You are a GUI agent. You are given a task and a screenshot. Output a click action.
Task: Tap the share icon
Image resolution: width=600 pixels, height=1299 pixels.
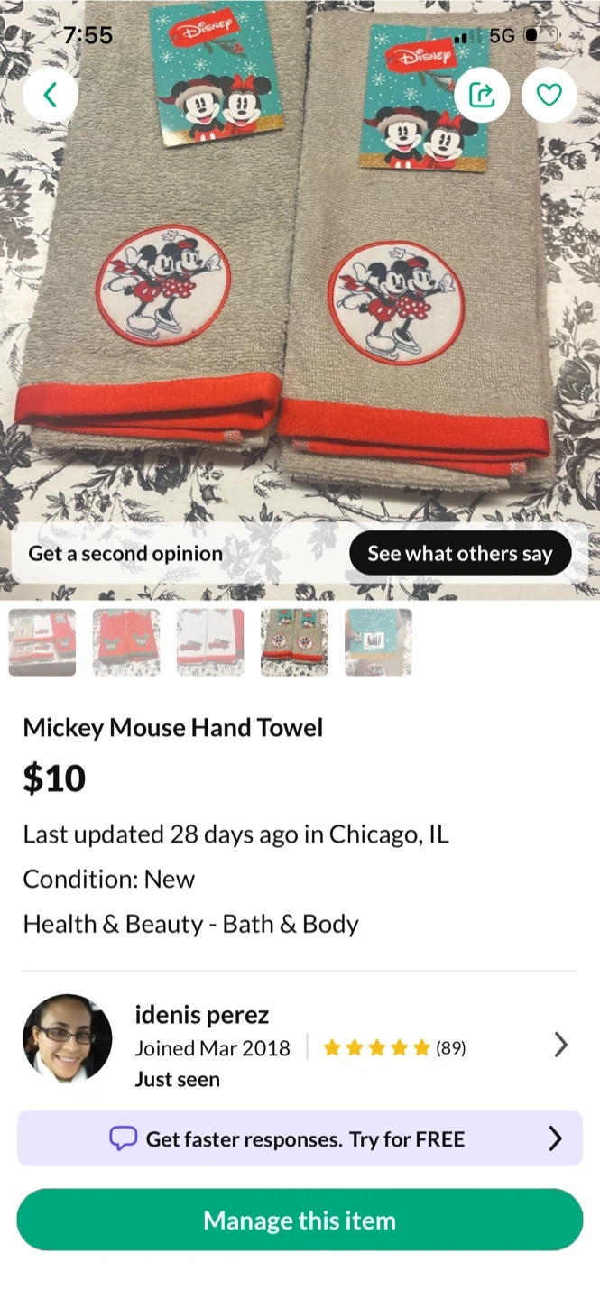(482, 95)
